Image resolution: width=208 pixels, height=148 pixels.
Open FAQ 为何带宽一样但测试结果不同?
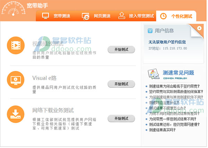coord(172,119)
